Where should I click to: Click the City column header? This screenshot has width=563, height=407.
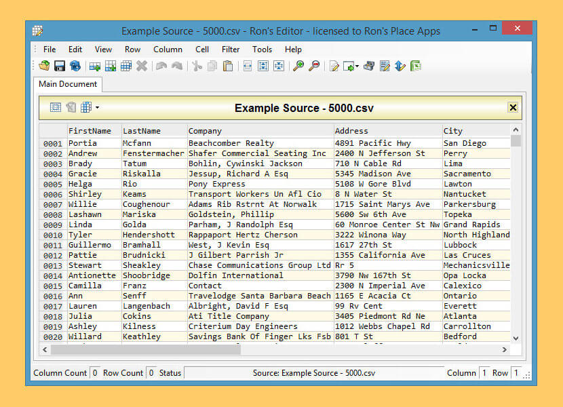(476, 131)
